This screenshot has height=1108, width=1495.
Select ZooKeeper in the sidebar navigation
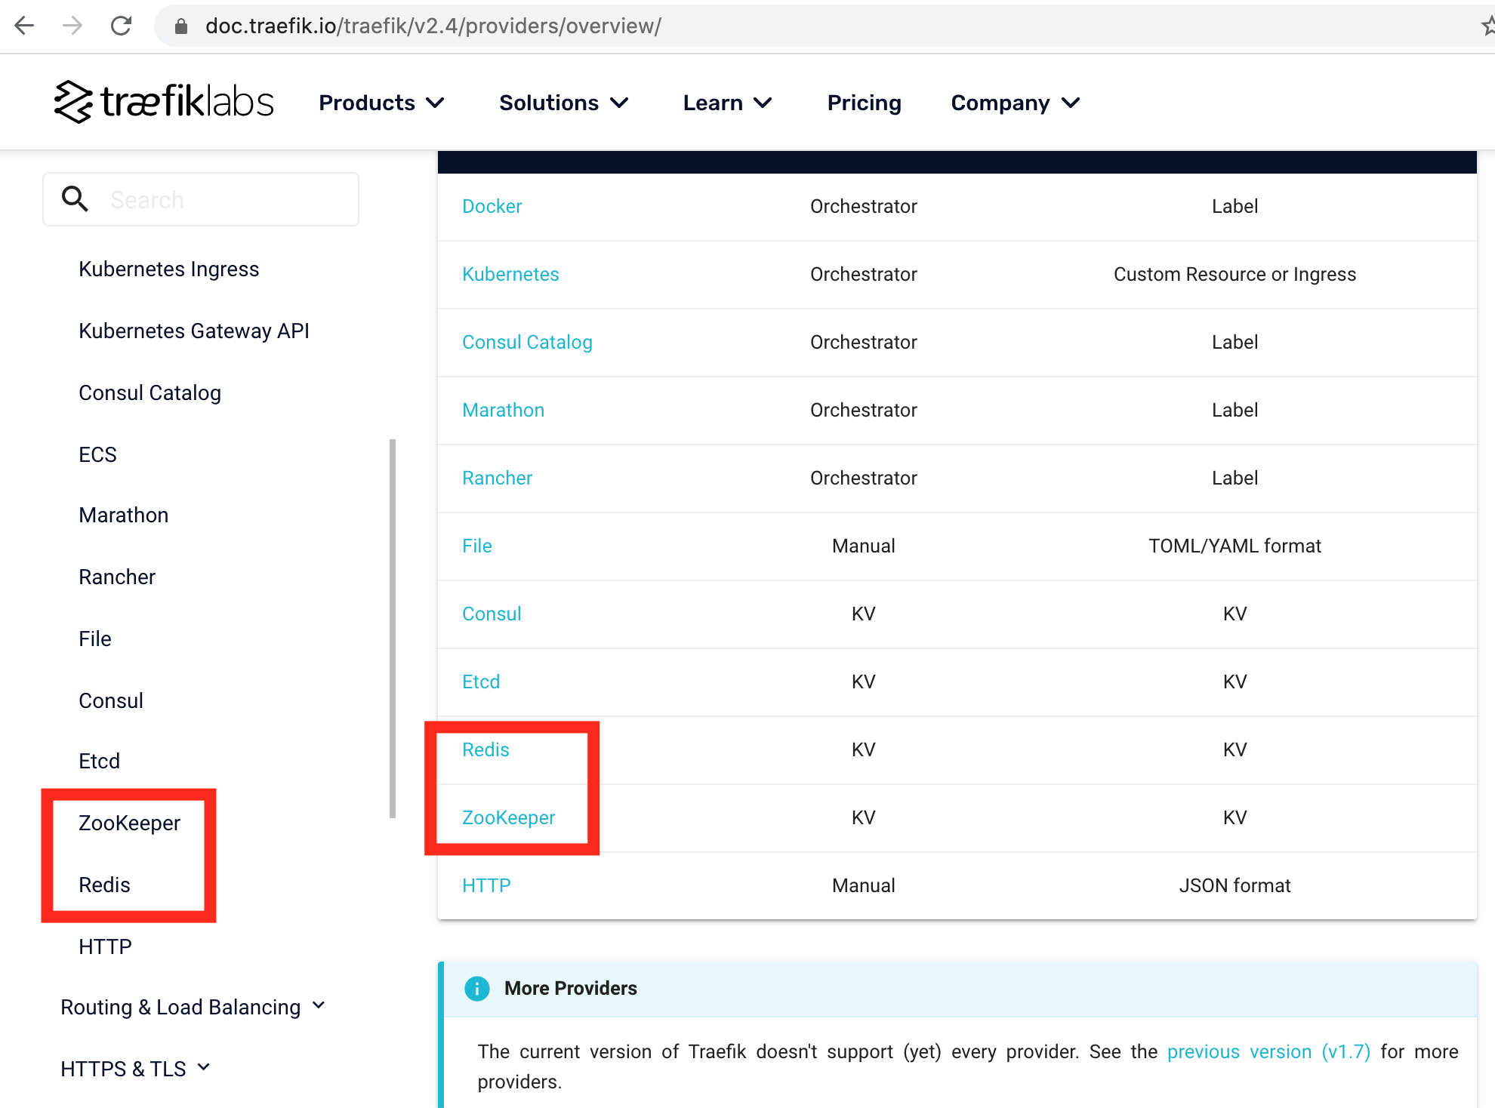pos(129,823)
